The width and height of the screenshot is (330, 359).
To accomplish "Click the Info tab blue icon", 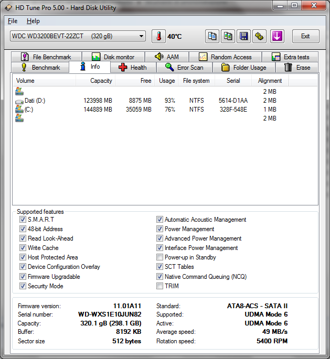I will (x=83, y=66).
